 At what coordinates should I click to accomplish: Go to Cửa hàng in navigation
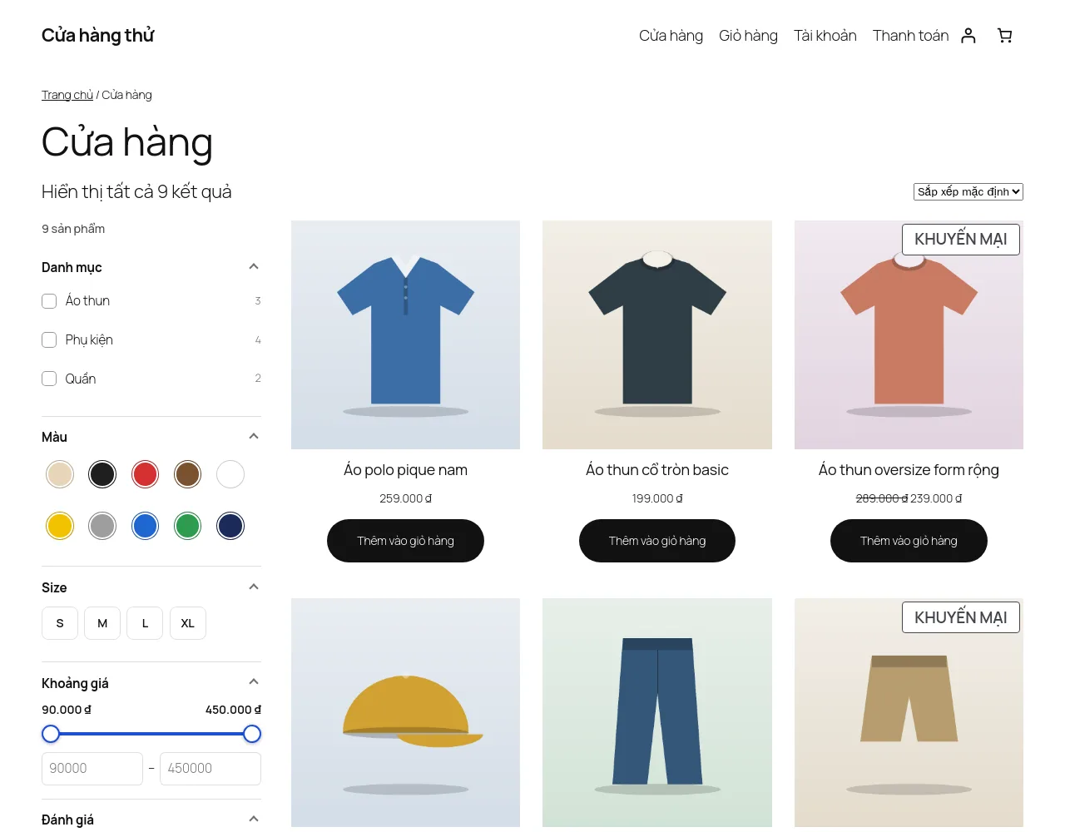(671, 36)
